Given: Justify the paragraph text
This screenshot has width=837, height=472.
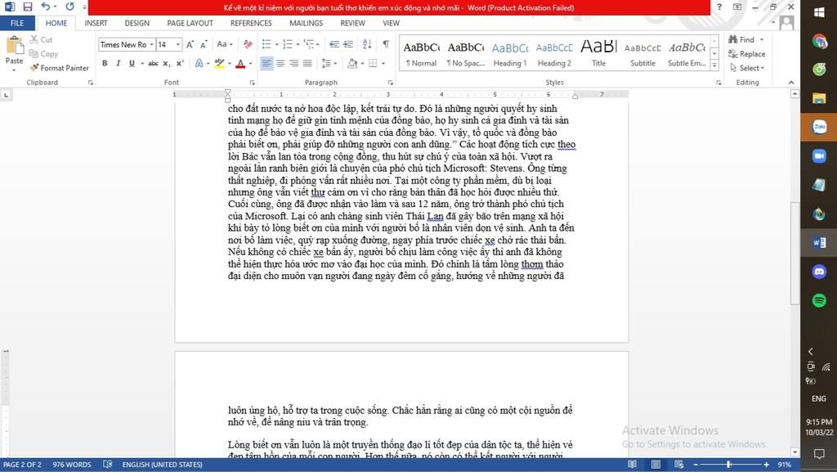Looking at the screenshot, I should [x=307, y=63].
